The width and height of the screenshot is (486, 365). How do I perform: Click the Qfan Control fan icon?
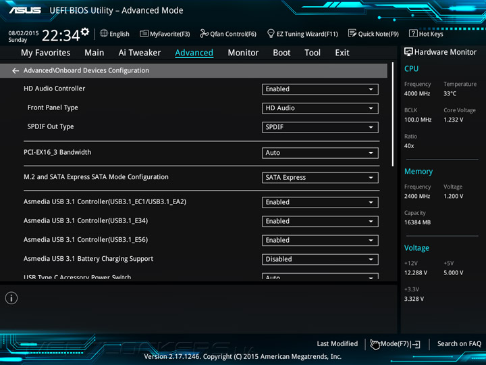(205, 33)
